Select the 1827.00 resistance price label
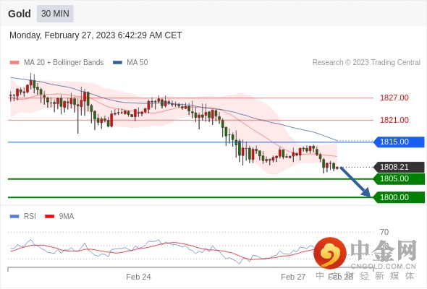Viewport: 427px width, 289px height. point(394,98)
